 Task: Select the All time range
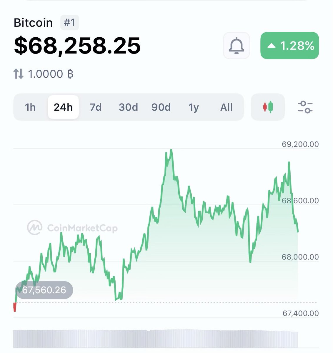tap(226, 107)
